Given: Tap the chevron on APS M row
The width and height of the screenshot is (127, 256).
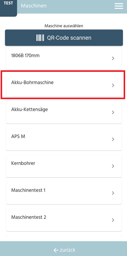Looking at the screenshot, I should pyautogui.click(x=113, y=139).
